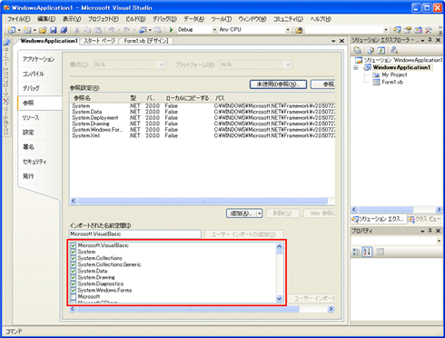Click the Toolbox wrench toolbar icon
Viewport: 445px width, 338px height.
[429, 30]
